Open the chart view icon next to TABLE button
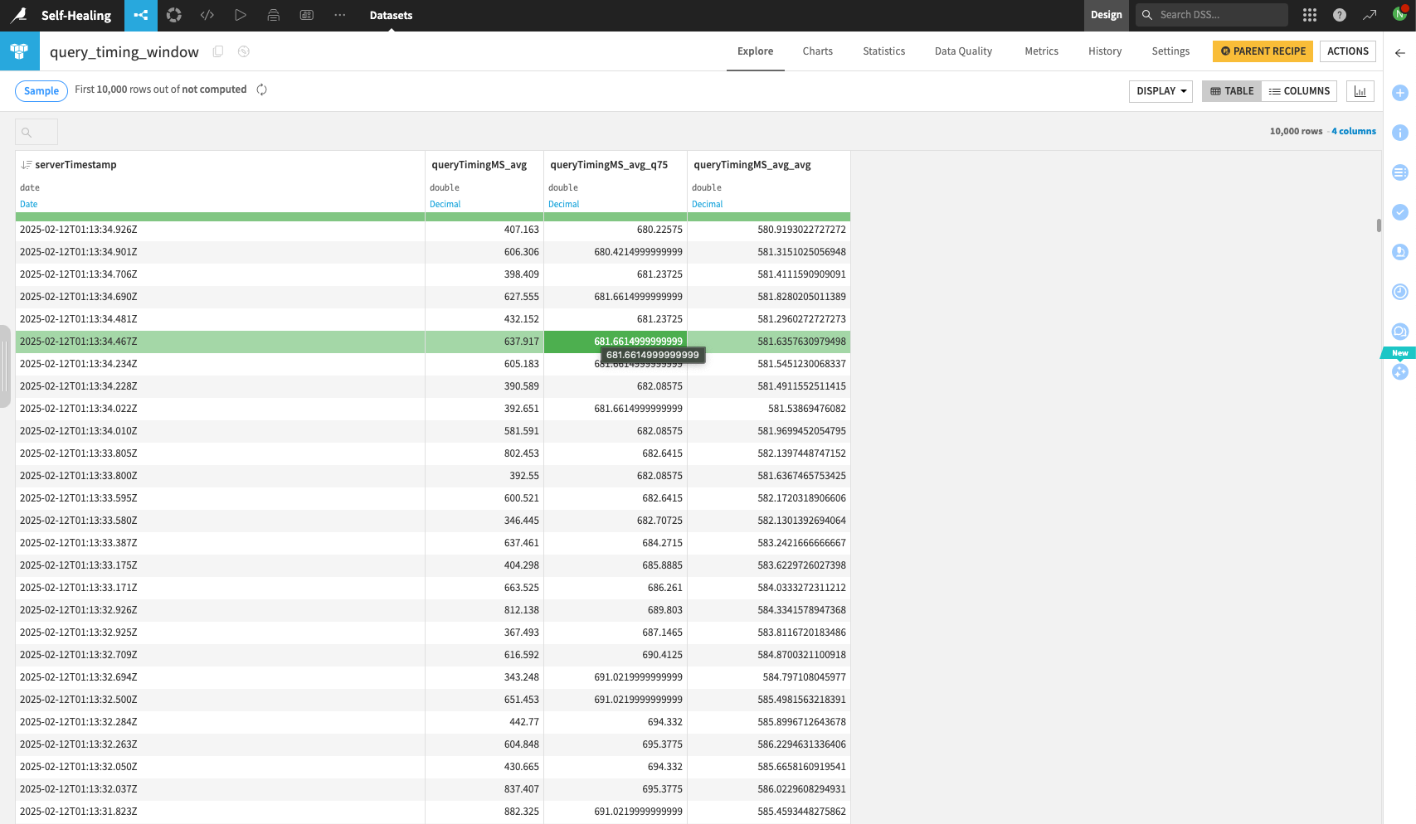Viewport: 1416px width, 824px height. 1360,91
